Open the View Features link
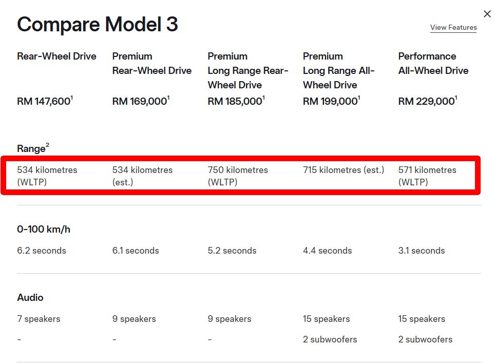 [453, 28]
